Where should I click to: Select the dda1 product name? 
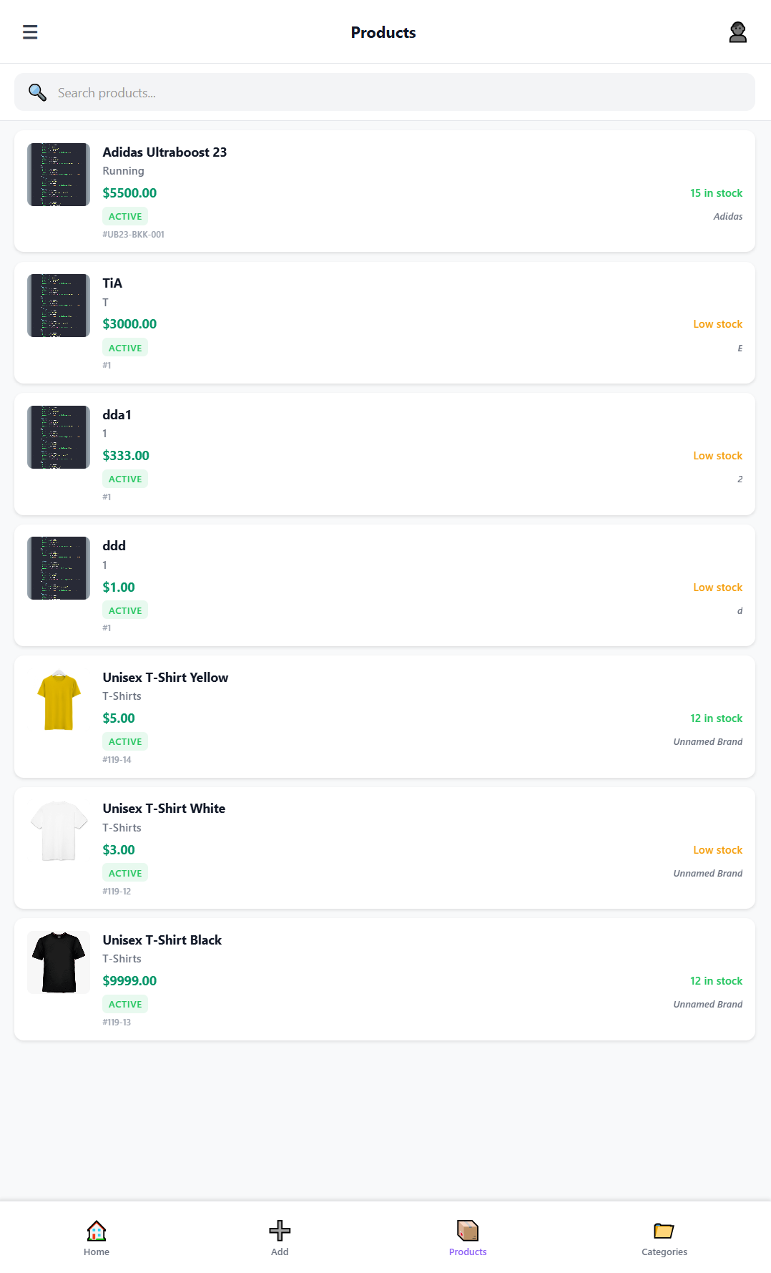tap(117, 415)
